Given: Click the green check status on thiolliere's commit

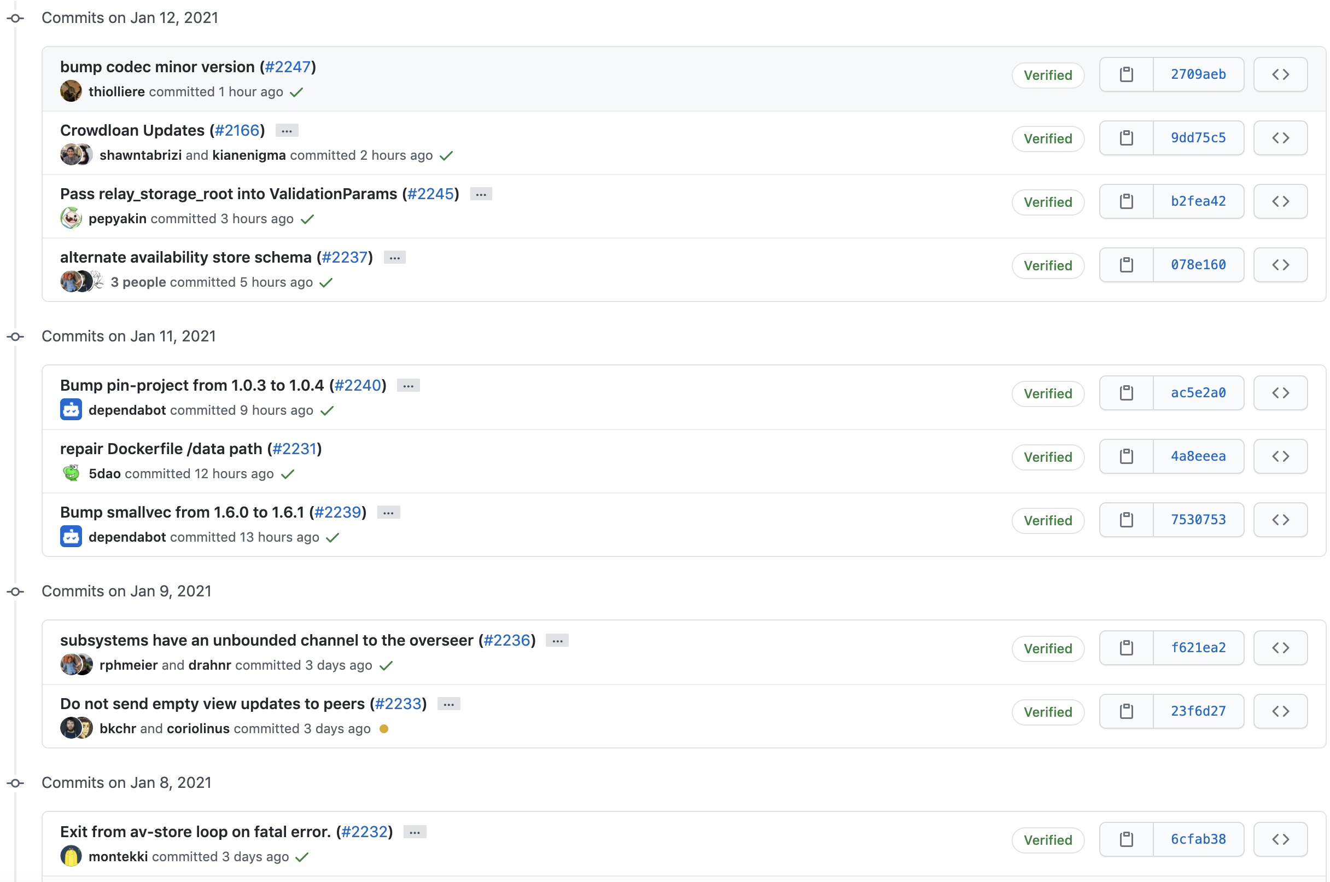Looking at the screenshot, I should coord(296,92).
